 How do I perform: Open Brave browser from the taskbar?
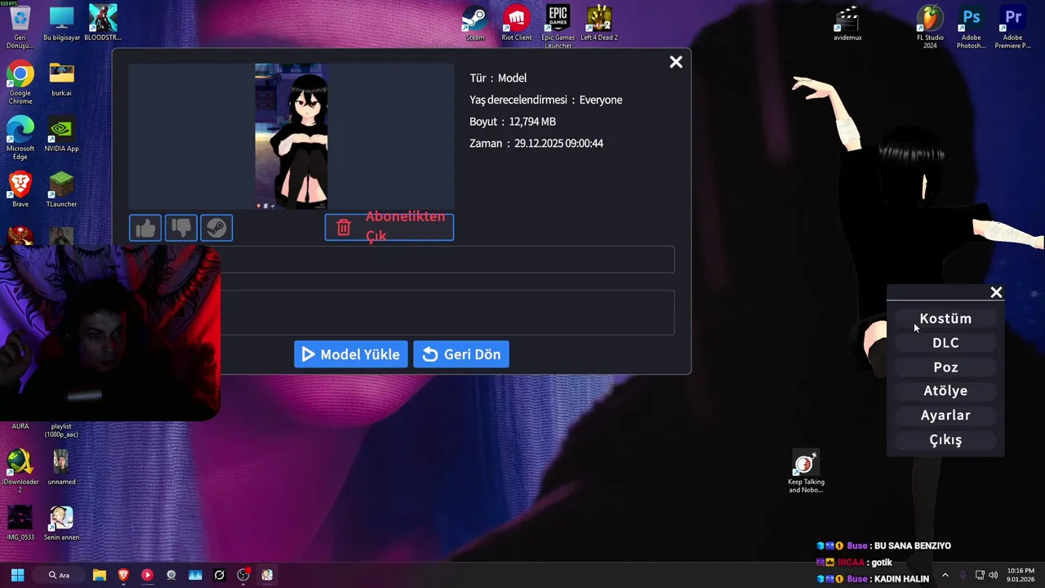(x=123, y=575)
